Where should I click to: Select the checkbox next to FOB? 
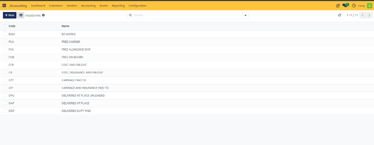[x=5, y=57]
